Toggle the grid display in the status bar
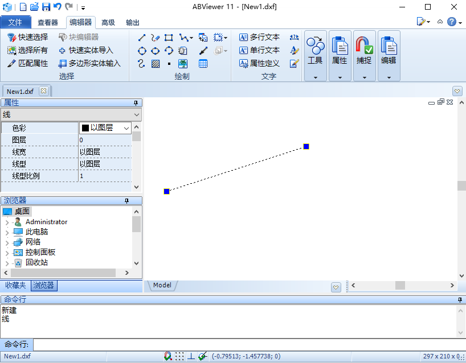This screenshot has width=466, height=363. [179, 356]
